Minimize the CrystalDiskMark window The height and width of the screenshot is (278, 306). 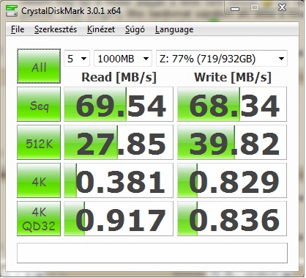click(235, 9)
